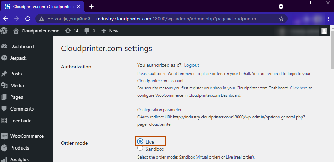This screenshot has height=162, width=334.
Task: Click the plus icon next to New
Action: [104, 31]
